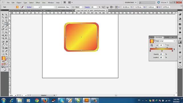Open the Gradient panel icon in dock
This screenshot has height=103, width=183.
pos(180,42)
